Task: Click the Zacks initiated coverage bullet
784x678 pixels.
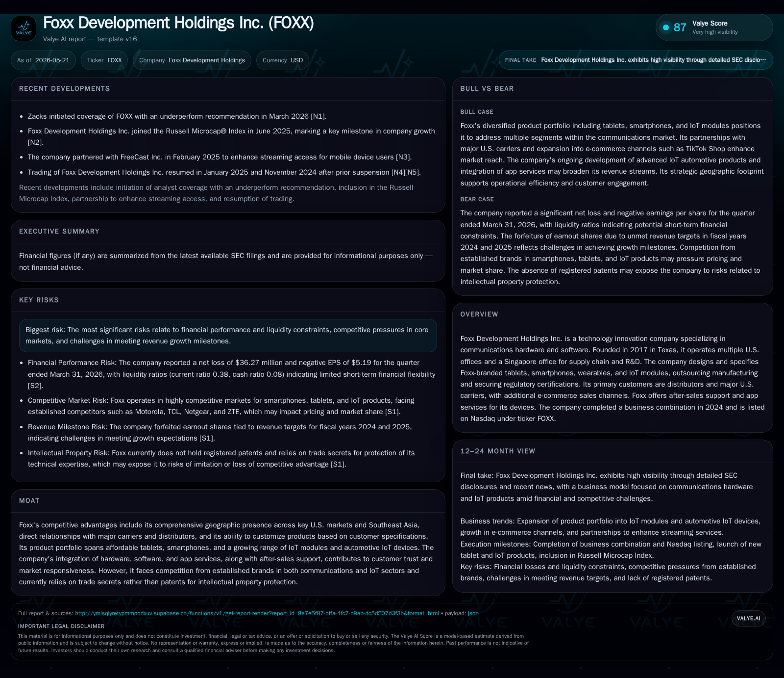Action: (x=177, y=117)
